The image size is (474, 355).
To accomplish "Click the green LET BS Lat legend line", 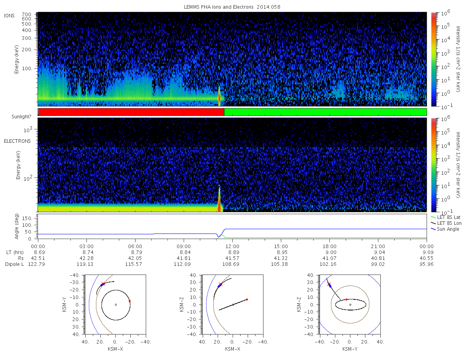I will coord(433,217).
